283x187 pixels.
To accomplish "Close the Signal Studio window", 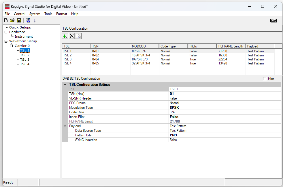I will coord(276,7).
